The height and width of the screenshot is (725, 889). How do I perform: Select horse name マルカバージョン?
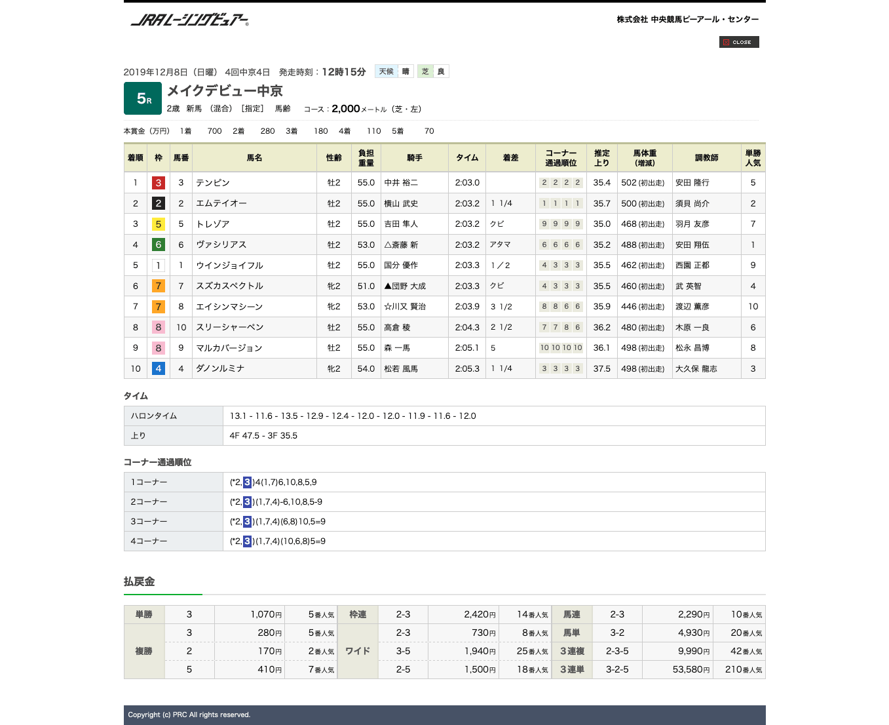(229, 348)
